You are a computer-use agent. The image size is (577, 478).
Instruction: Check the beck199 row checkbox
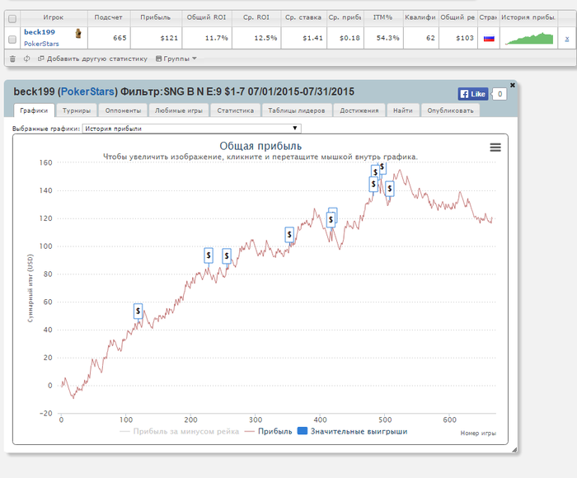[12, 39]
